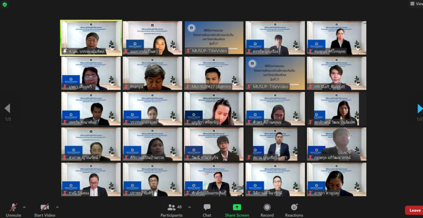The height and width of the screenshot is (218, 423).
Task: Select the MU-SUP#27 (Admin) video tile
Action: (x=214, y=73)
